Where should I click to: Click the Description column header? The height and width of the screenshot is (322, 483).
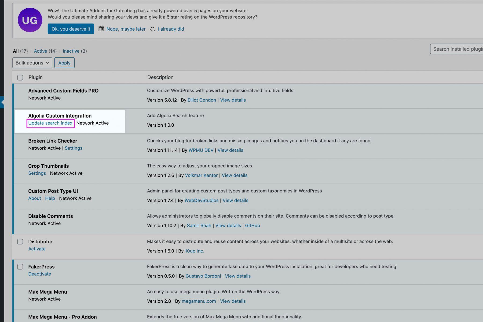point(160,77)
